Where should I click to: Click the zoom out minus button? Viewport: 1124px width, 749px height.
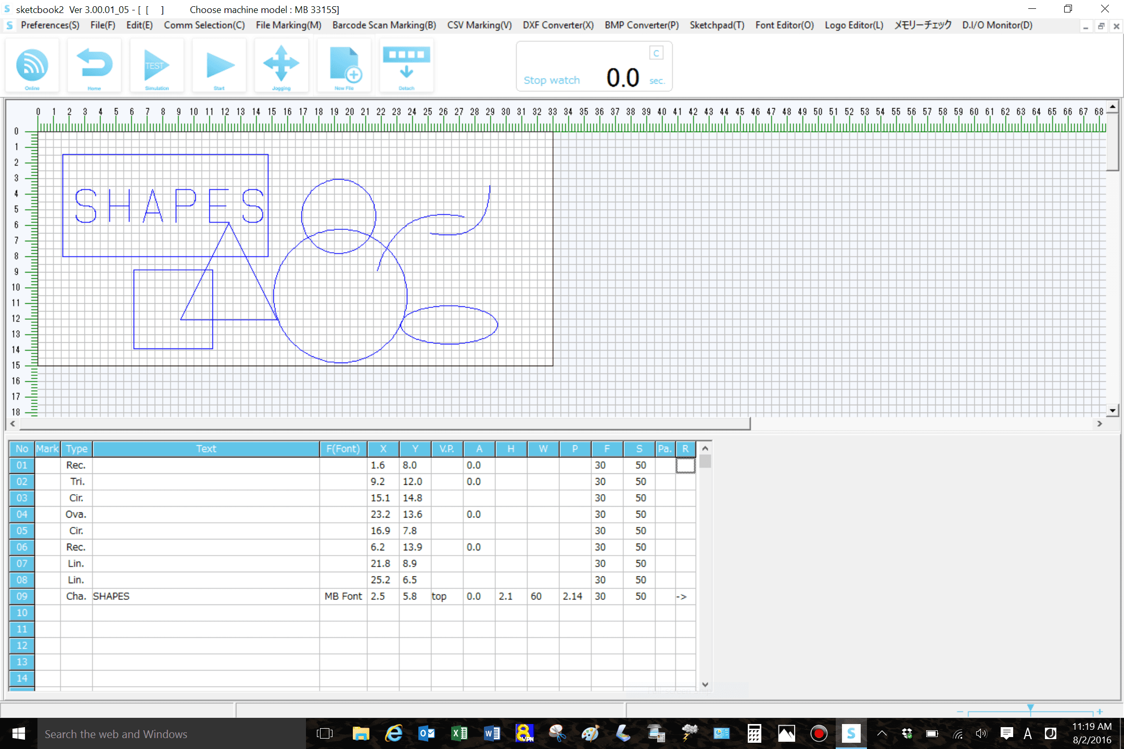pyautogui.click(x=960, y=711)
